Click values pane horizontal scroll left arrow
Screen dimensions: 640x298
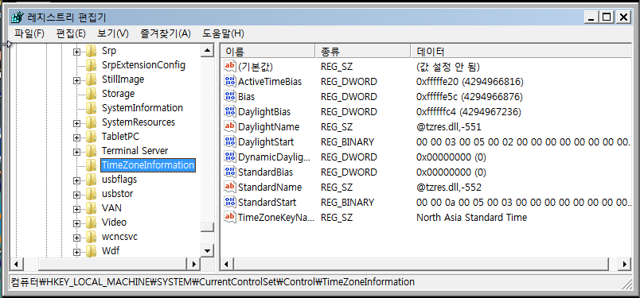(x=228, y=264)
